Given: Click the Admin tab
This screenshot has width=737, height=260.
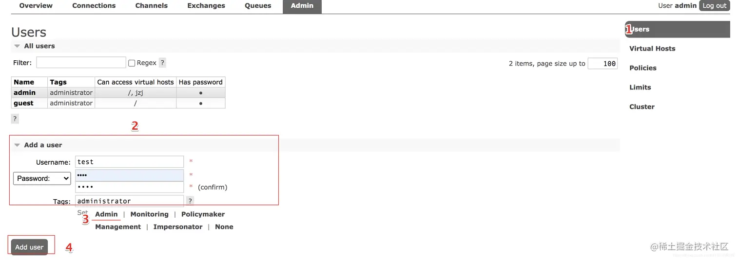Looking at the screenshot, I should (x=302, y=6).
